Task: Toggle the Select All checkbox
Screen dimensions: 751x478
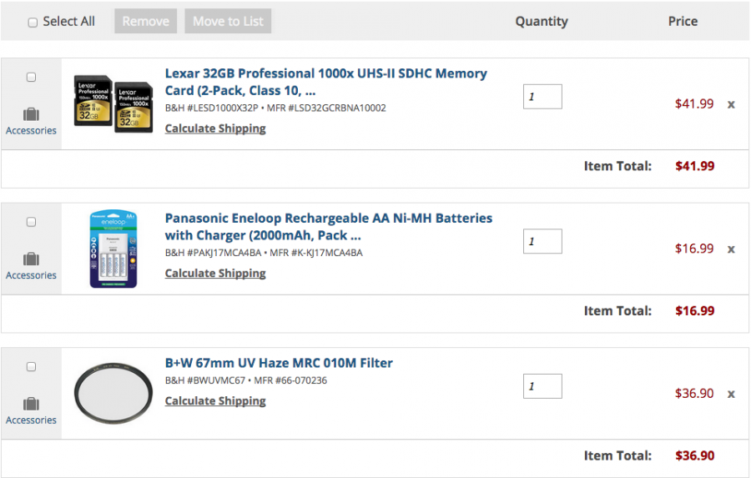Action: coord(33,23)
